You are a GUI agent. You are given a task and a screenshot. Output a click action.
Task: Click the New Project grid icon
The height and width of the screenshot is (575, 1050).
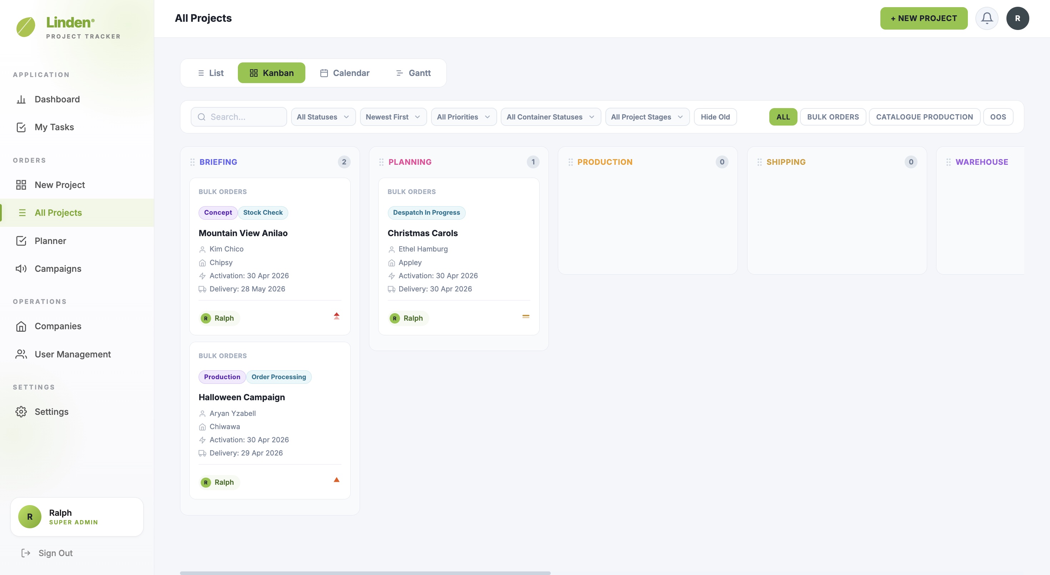(x=21, y=185)
